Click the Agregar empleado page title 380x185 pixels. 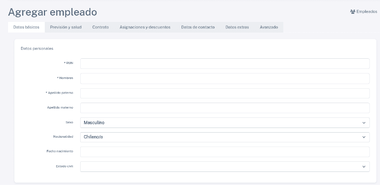click(52, 12)
